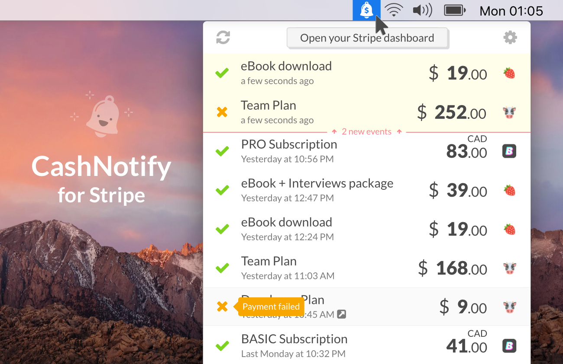Click the B account icon on PRO Subscription row
The image size is (563, 364).
[509, 151]
